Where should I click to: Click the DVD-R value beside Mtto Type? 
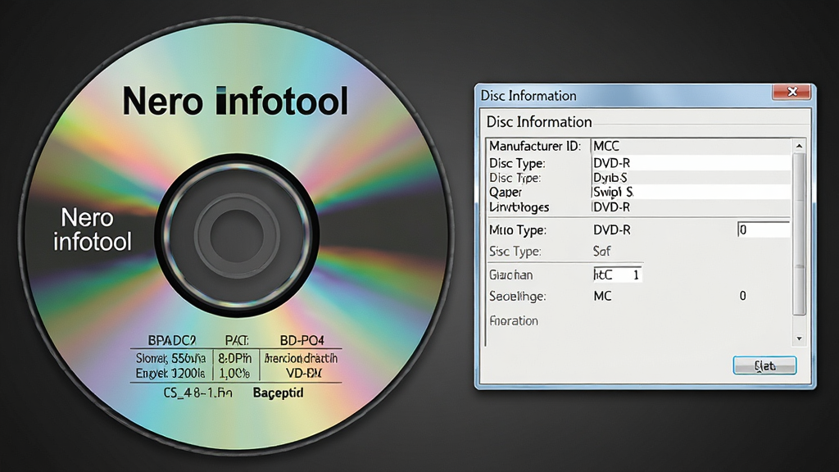click(x=612, y=230)
